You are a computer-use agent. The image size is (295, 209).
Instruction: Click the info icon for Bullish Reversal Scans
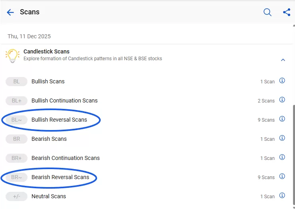click(x=282, y=119)
